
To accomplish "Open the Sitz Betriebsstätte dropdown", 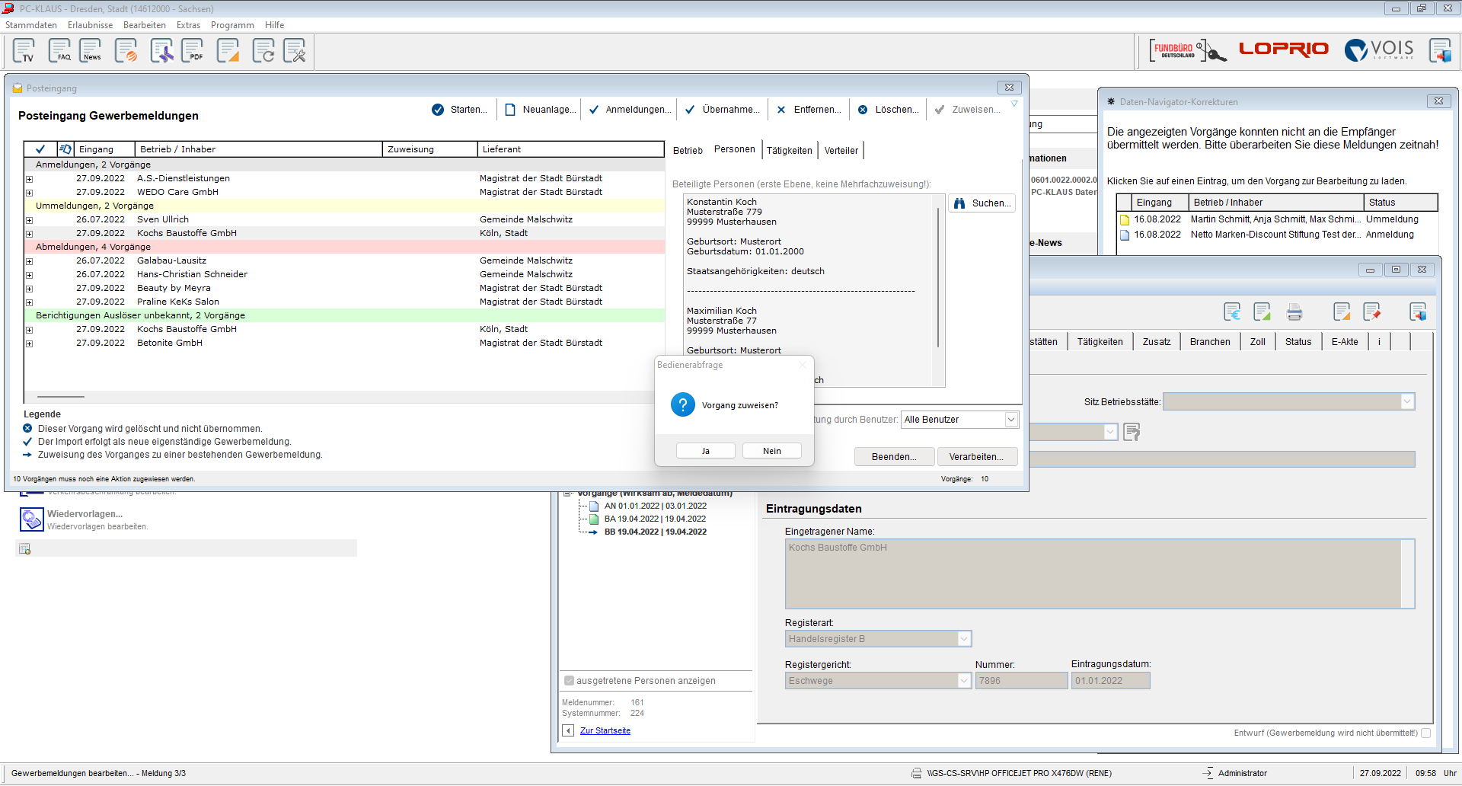I will pos(1406,401).
